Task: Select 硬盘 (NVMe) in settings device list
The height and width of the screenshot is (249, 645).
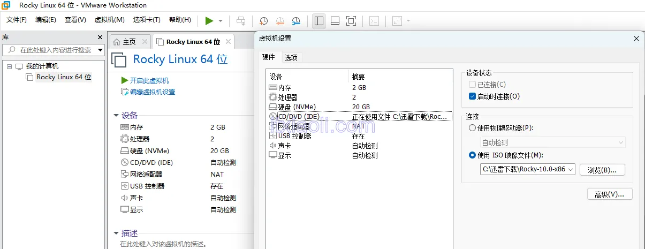Action: 360,107
